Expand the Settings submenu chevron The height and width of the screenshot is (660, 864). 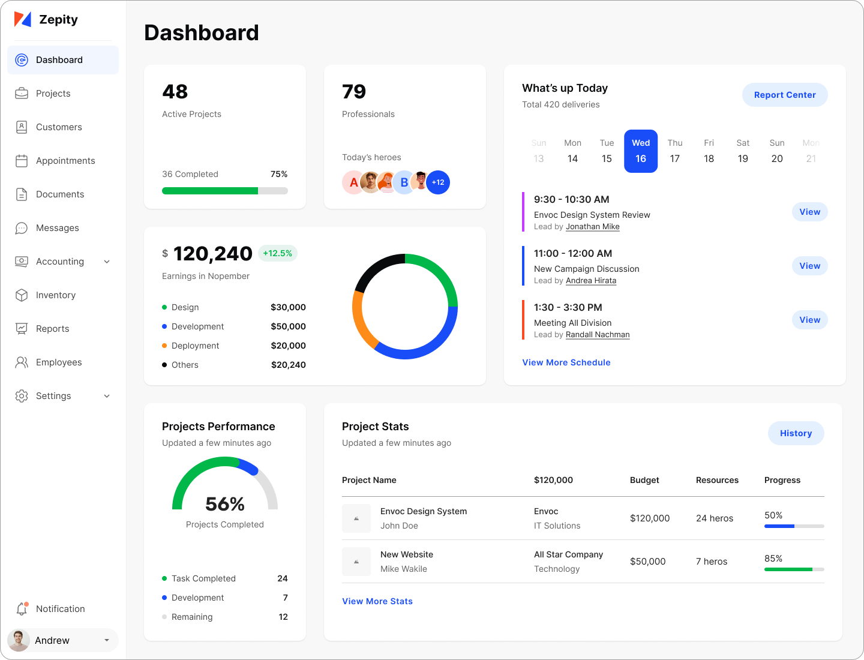point(107,396)
